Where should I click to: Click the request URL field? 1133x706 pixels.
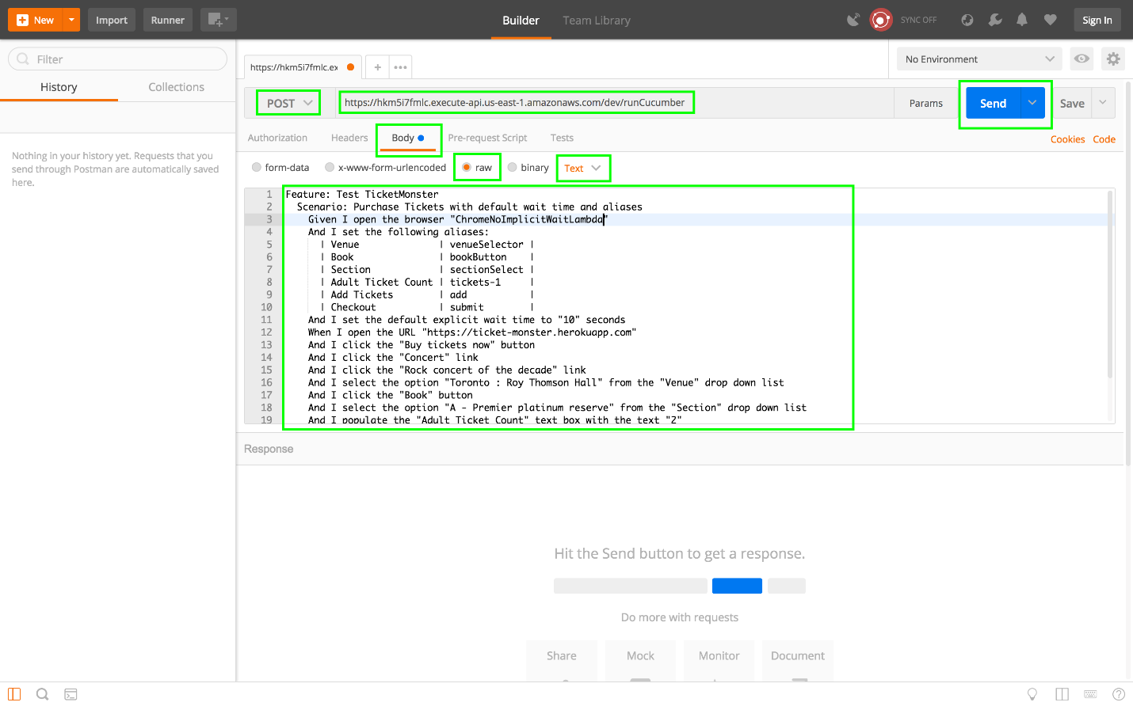point(515,103)
